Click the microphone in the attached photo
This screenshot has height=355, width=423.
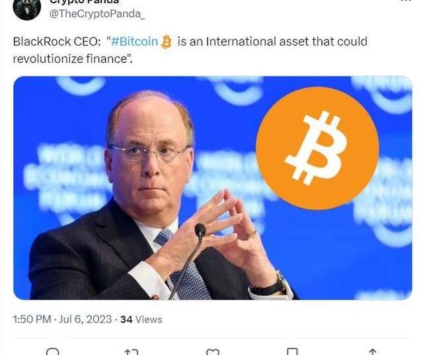[x=200, y=230]
